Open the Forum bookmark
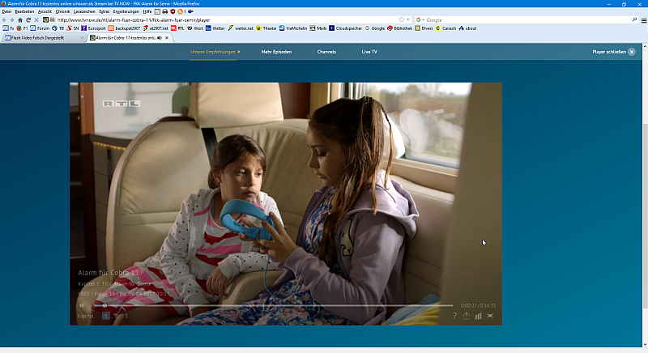Screen dimensions: 648x353 pyautogui.click(x=40, y=28)
